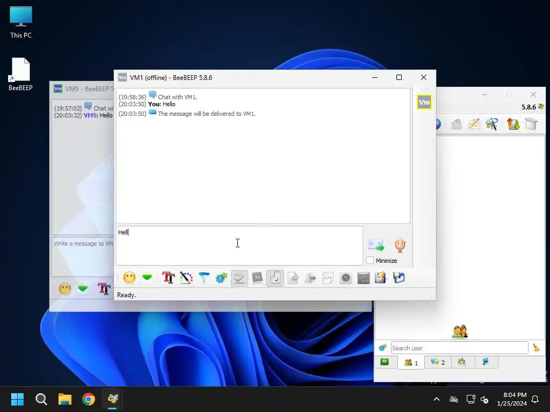The image size is (550, 412).
Task: Toggle the word completer dictionary icon
Action: [257, 278]
